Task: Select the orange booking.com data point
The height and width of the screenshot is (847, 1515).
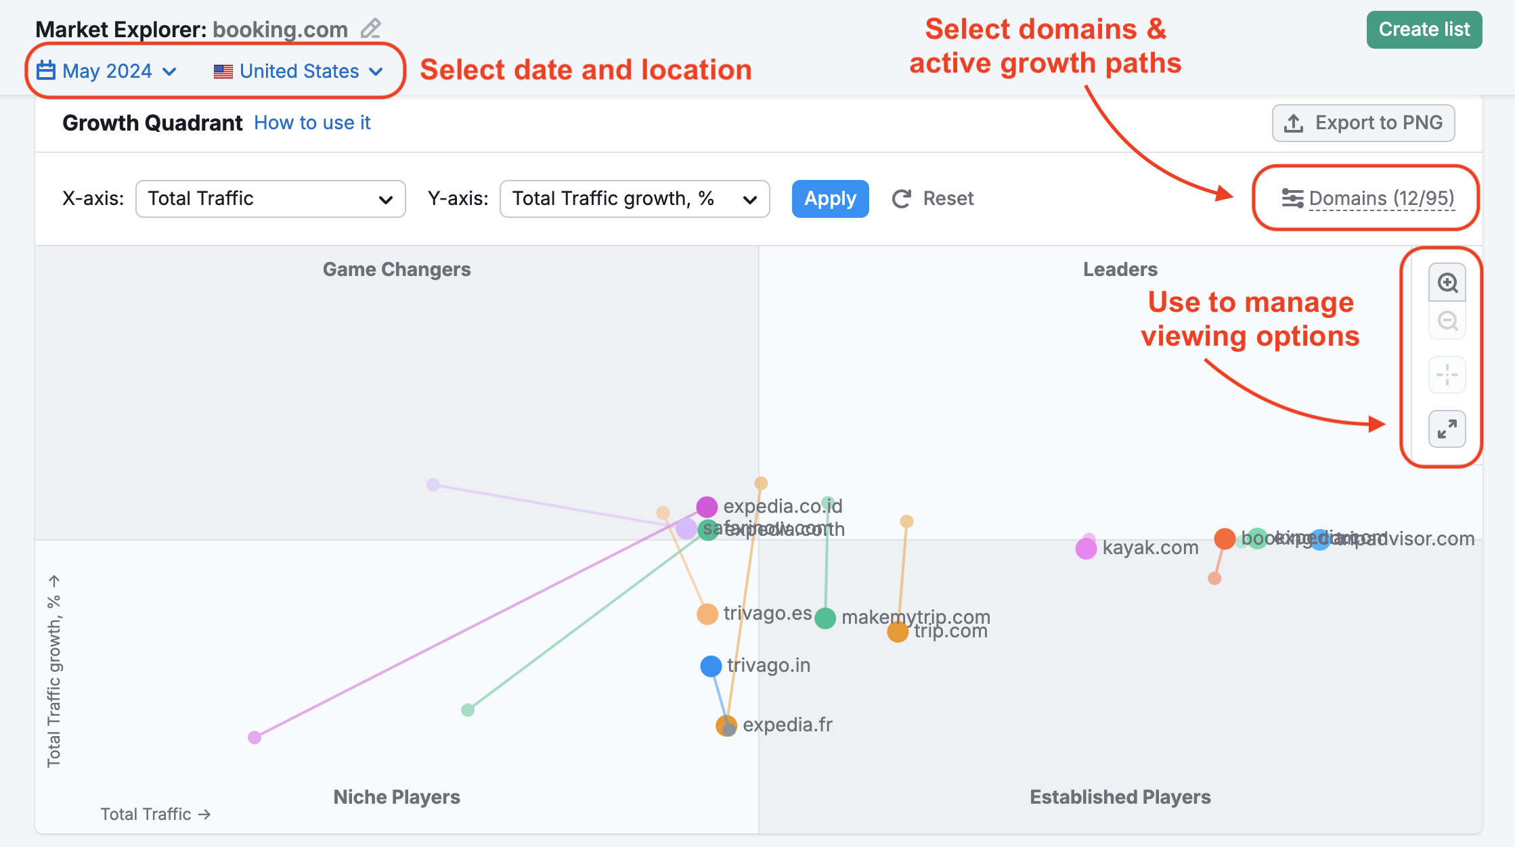Action: pyautogui.click(x=1225, y=539)
